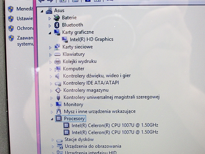Click the Kontrolery IDE ATA/ATAPI icon
Image resolution: width=205 pixels, height=154 pixels.
(58, 84)
